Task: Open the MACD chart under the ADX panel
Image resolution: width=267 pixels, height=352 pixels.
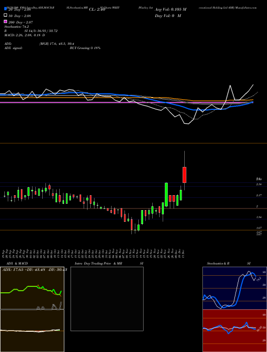Action: tap(32, 331)
